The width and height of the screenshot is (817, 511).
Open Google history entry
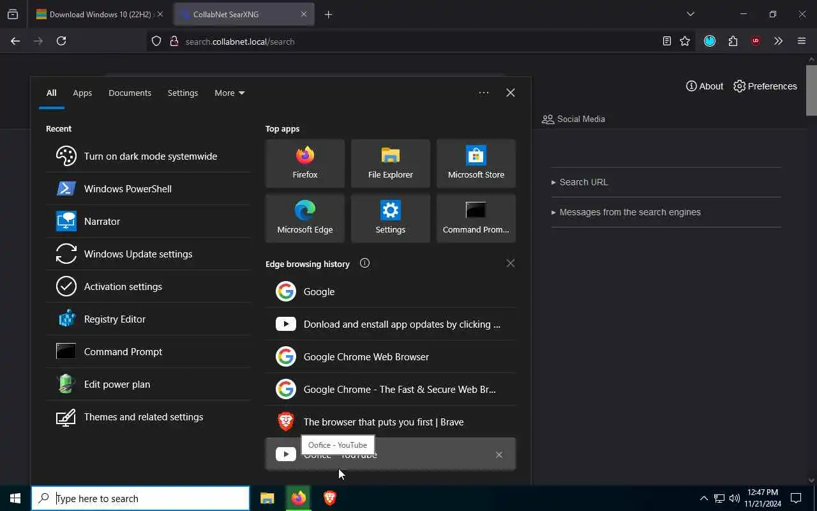(x=391, y=291)
